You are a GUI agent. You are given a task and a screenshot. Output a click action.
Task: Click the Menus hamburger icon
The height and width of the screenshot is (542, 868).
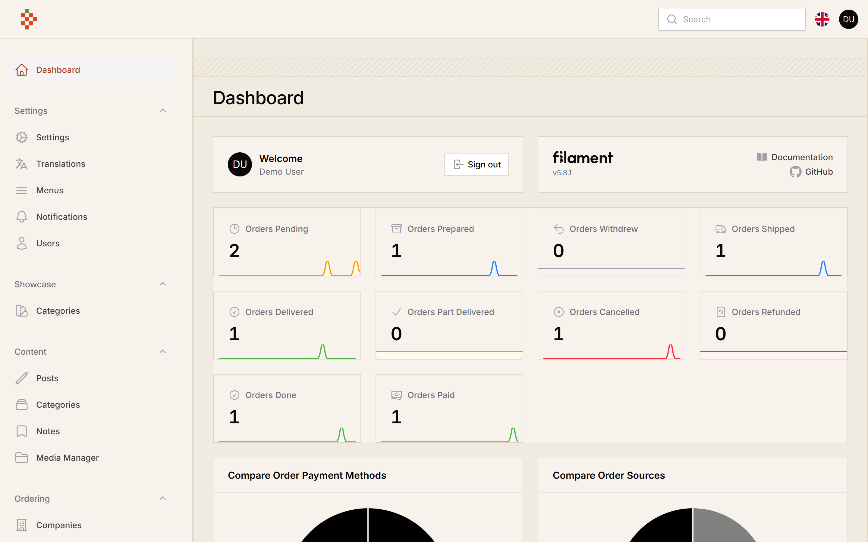(x=21, y=190)
